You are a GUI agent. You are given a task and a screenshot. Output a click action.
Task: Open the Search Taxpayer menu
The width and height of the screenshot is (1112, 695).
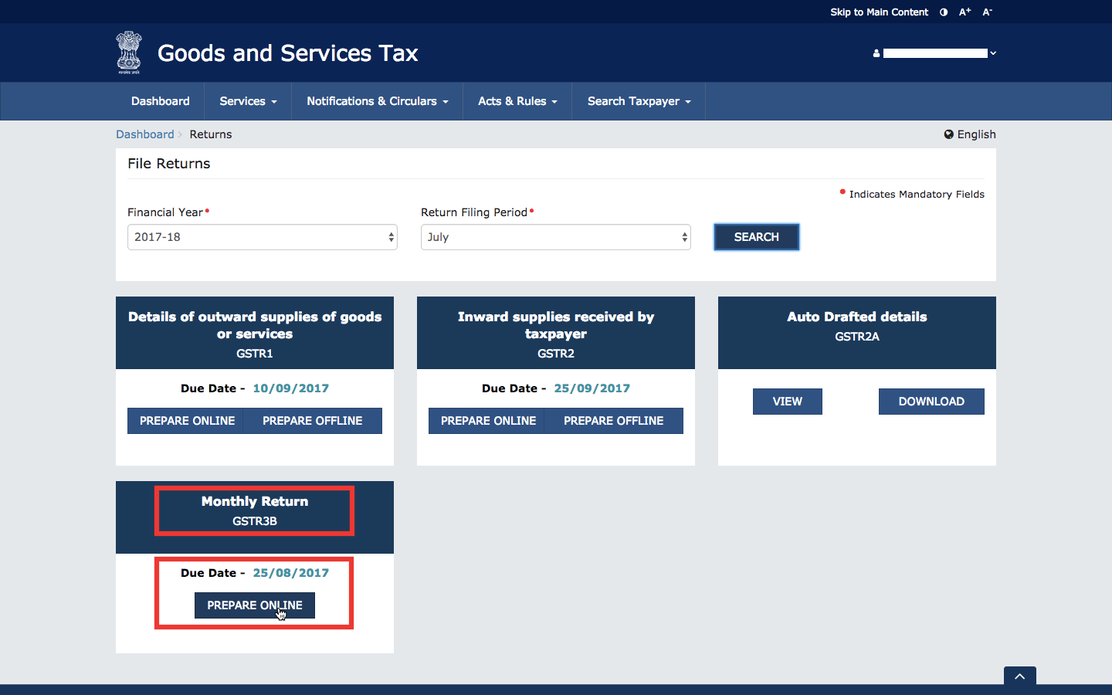[638, 101]
